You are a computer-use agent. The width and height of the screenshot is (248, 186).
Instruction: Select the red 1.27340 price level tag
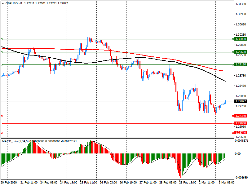(x=241, y=116)
